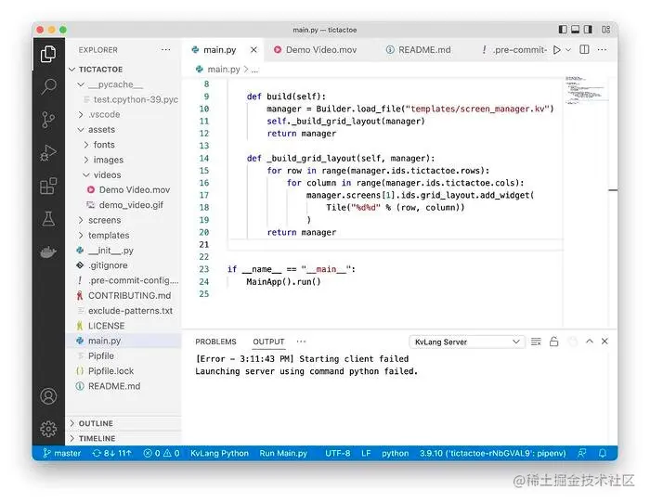
Task: Click feedback icon in status bar
Action: click(x=582, y=453)
